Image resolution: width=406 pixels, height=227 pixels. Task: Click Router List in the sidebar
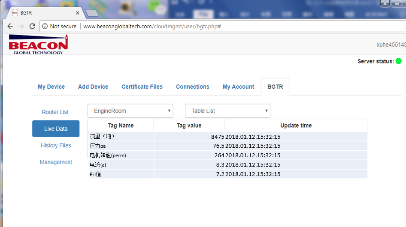tap(55, 112)
